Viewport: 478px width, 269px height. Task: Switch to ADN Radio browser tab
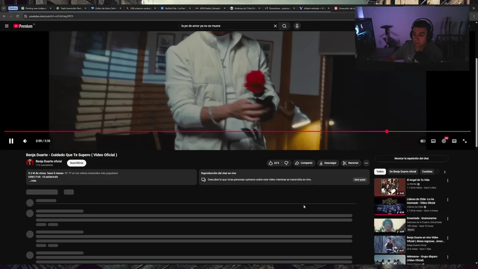211,8
